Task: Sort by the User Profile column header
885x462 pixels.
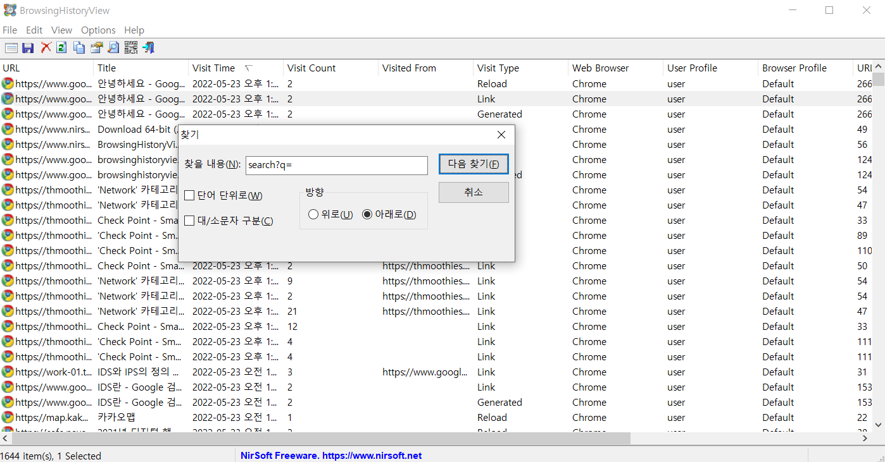Action: [x=711, y=68]
